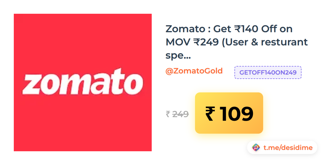Image resolution: width=331 pixels, height=165 pixels.
Task: Click the desidime logo icon
Action: click(x=256, y=148)
